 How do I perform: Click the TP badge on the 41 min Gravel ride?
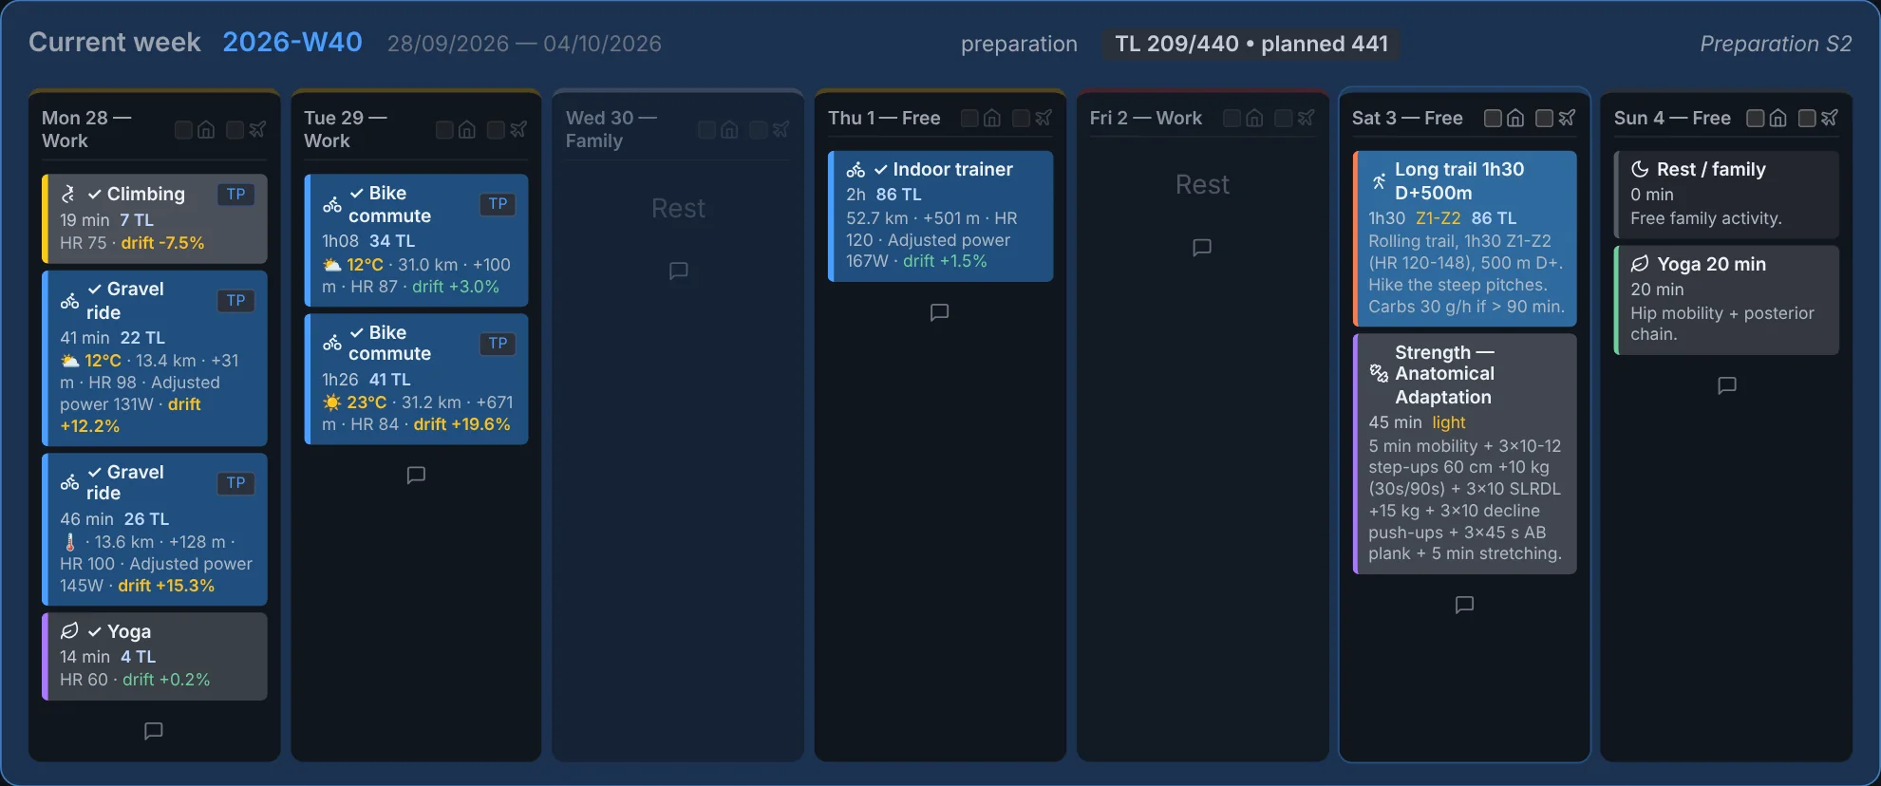click(236, 301)
